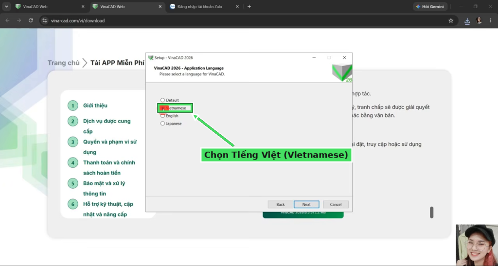Go back to previous page
Viewport: 498px width, 266px height.
[x=7, y=20]
